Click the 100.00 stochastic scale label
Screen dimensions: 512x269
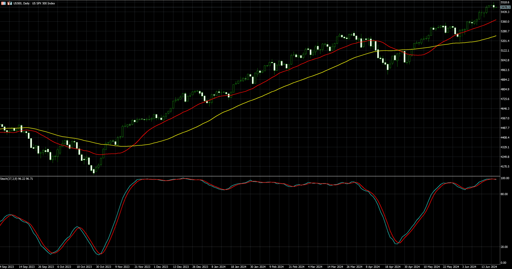pos(504,179)
